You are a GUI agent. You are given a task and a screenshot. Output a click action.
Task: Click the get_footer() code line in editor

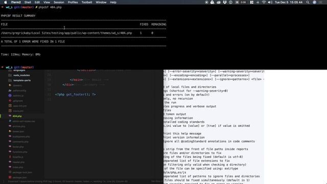click(75, 95)
